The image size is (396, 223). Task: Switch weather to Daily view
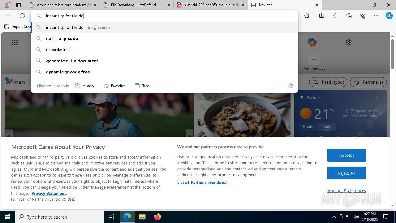pos(327,127)
